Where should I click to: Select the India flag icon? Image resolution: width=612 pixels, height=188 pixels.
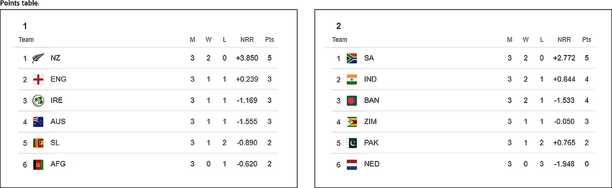(352, 79)
